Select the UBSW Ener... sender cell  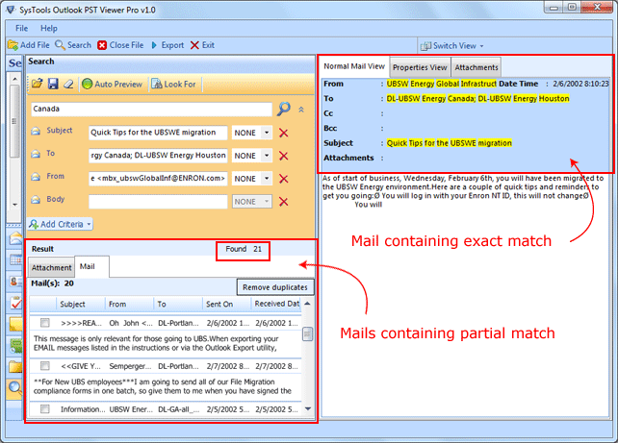click(x=131, y=409)
